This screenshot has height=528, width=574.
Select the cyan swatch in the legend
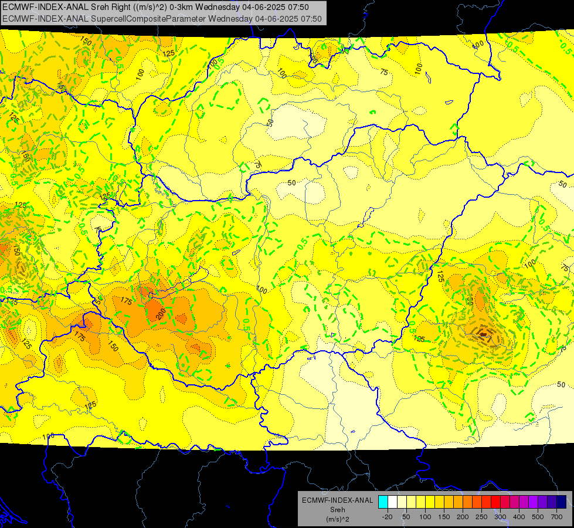point(383,502)
